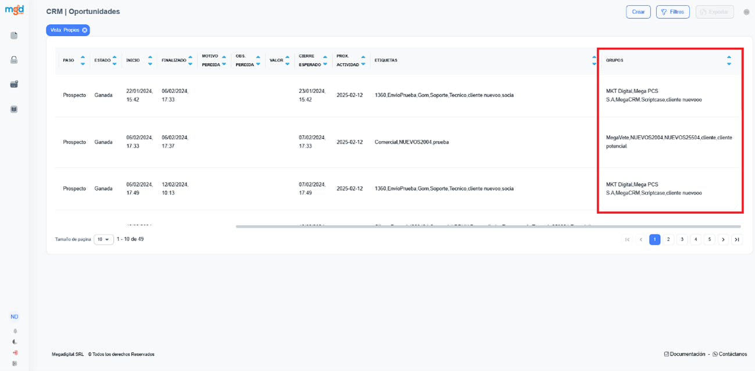
Task: Open the three-dots more options menu
Action: pos(746,12)
